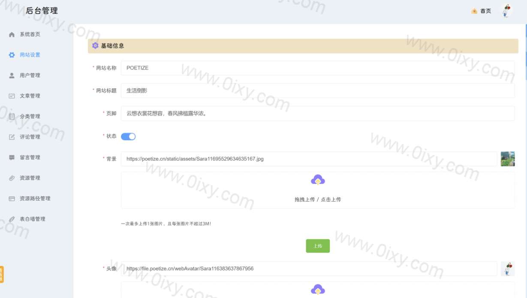Click the paperclip icon beside 表白墙管理
The height and width of the screenshot is (298, 527).
(x=12, y=219)
